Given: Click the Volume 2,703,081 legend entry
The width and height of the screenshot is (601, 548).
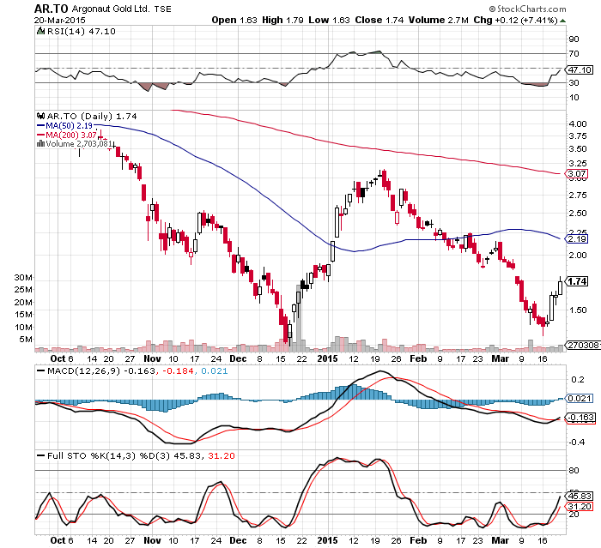Looking at the screenshot, I should (79, 143).
